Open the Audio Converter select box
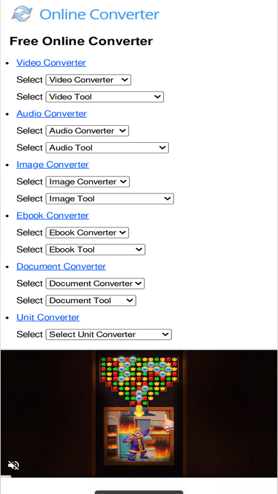 87,131
